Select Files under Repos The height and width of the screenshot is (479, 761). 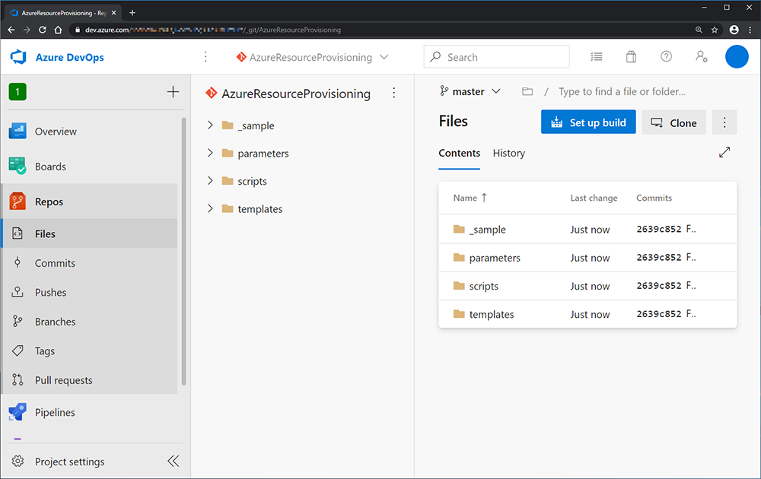[91, 233]
